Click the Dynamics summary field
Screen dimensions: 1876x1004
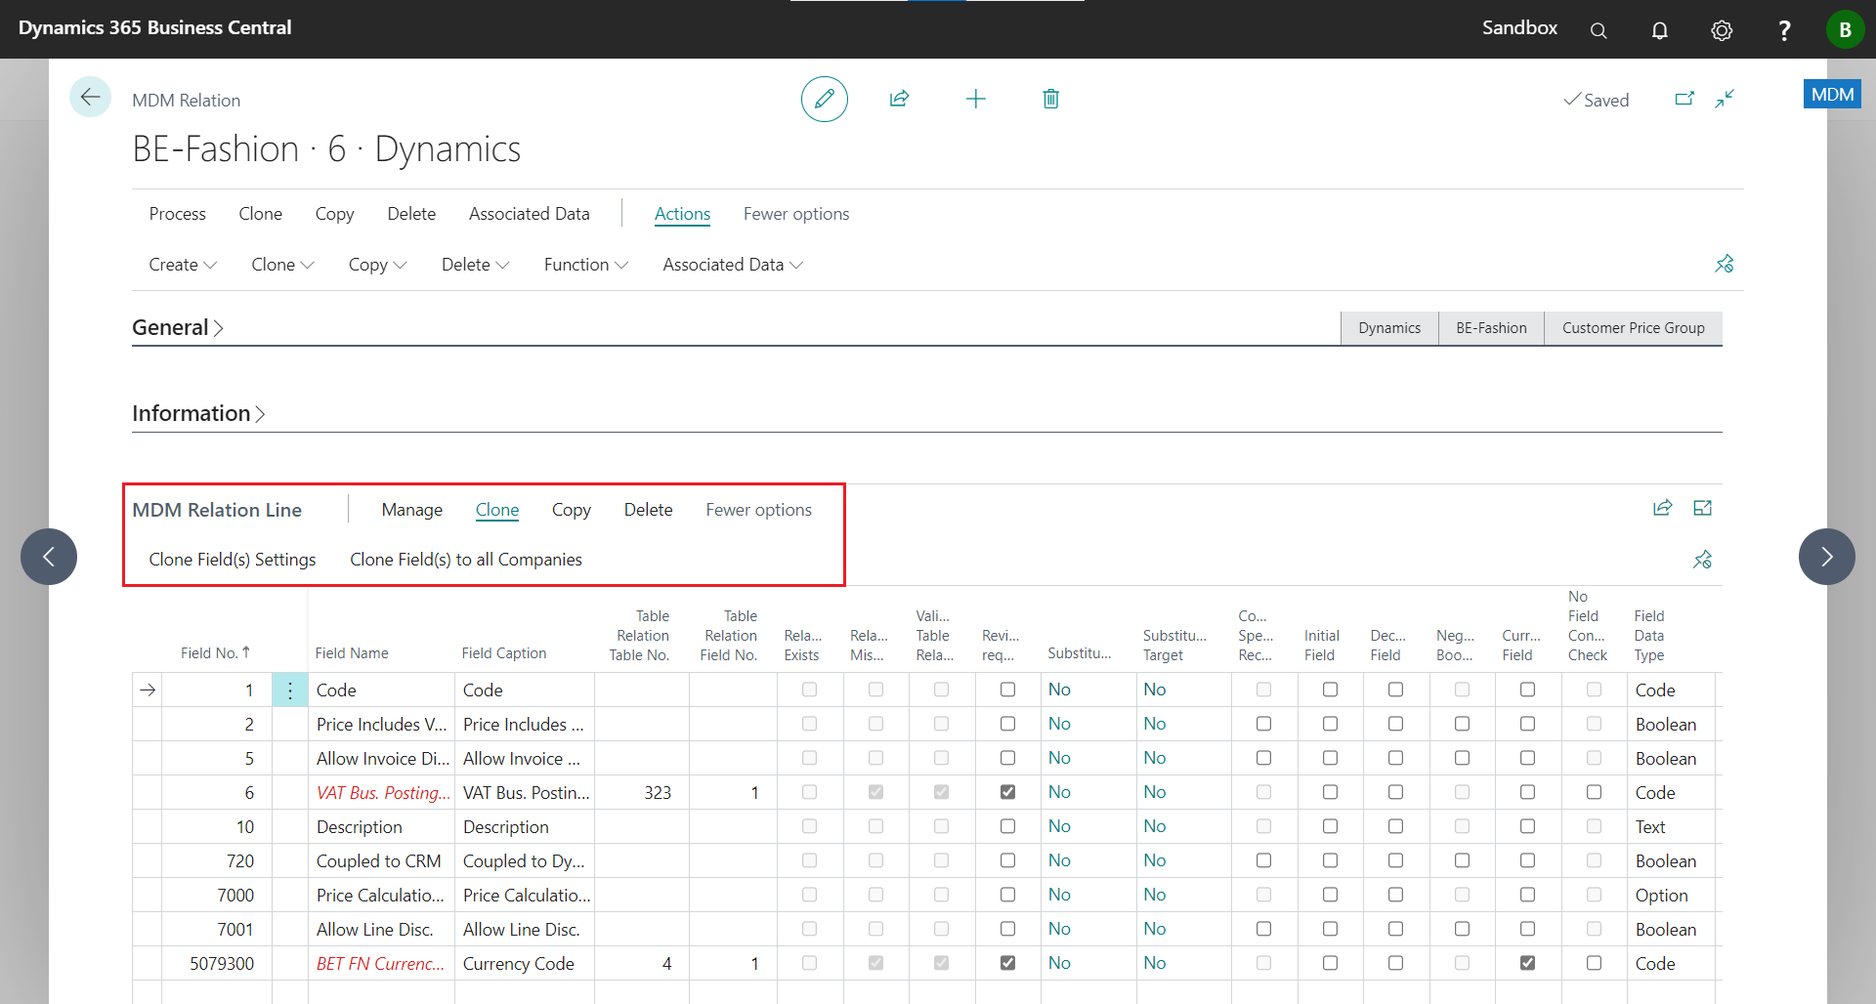[x=1388, y=328]
